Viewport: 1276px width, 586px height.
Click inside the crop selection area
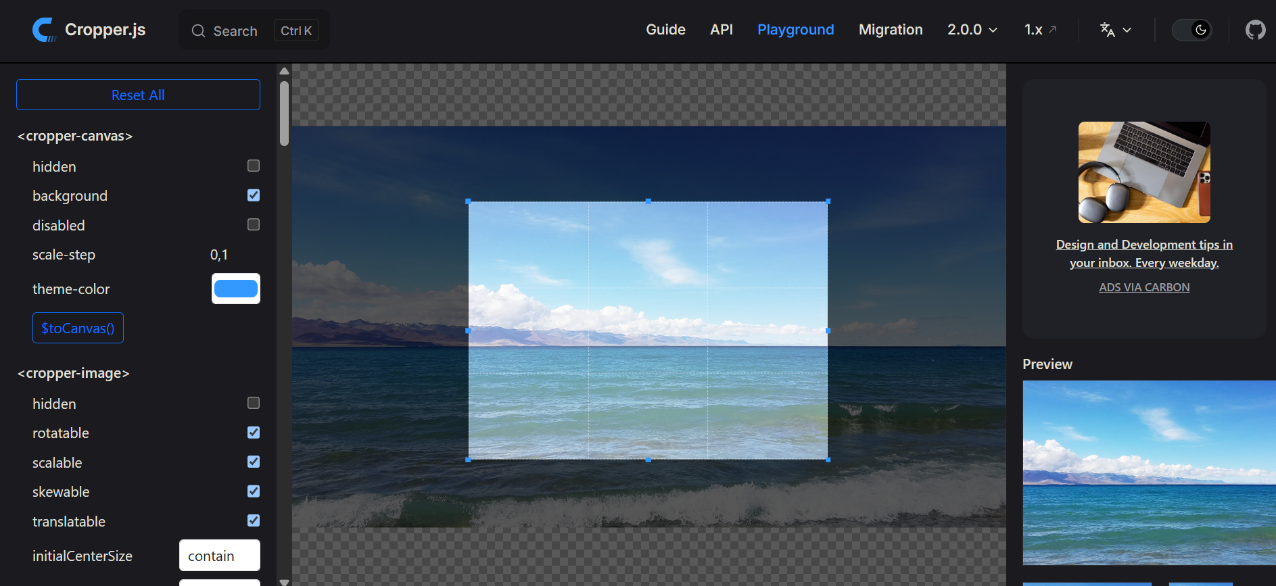coord(648,331)
